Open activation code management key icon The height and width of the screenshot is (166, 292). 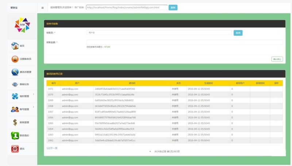tap(15, 72)
